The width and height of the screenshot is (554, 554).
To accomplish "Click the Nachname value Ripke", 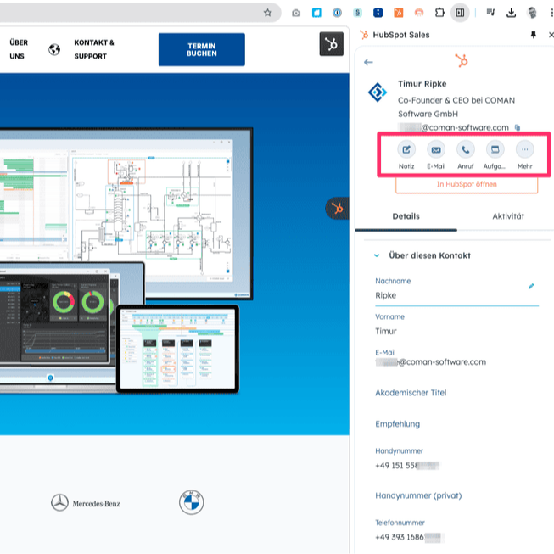I will pos(385,295).
